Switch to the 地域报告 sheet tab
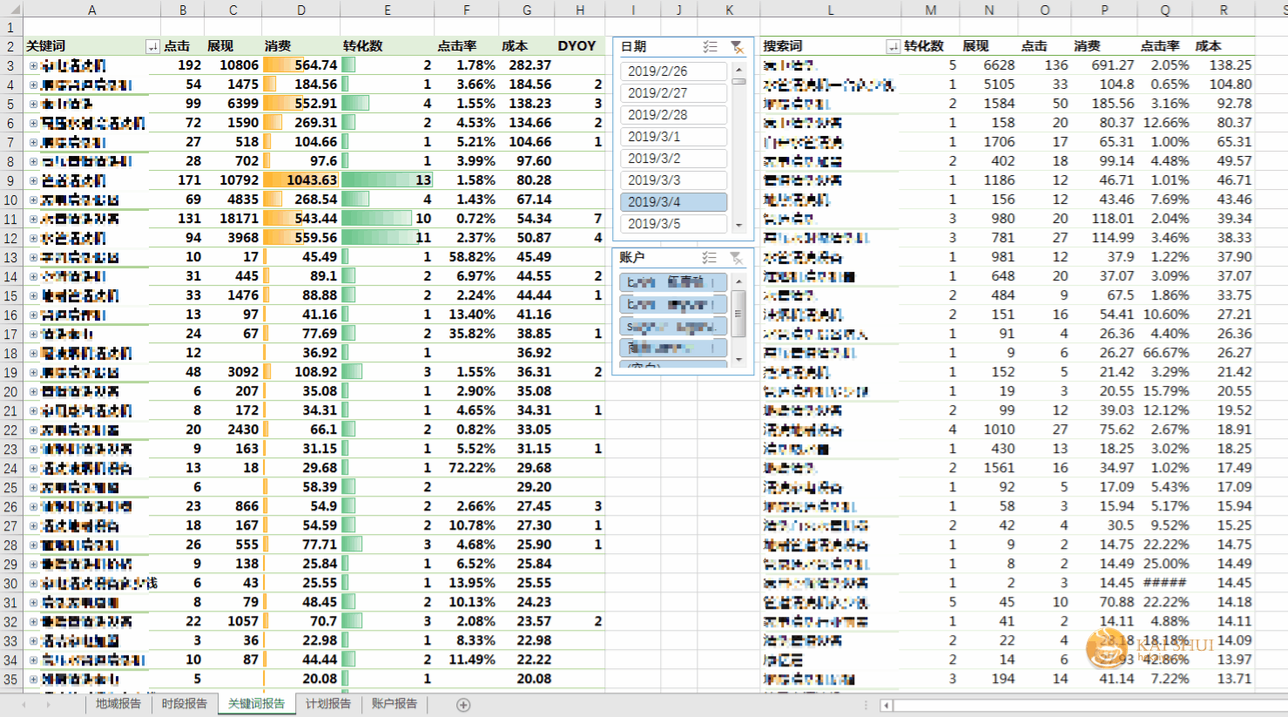 [x=118, y=704]
